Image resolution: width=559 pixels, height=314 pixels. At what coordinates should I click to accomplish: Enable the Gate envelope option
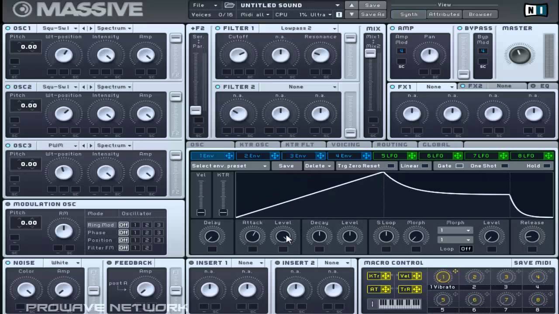tap(459, 166)
